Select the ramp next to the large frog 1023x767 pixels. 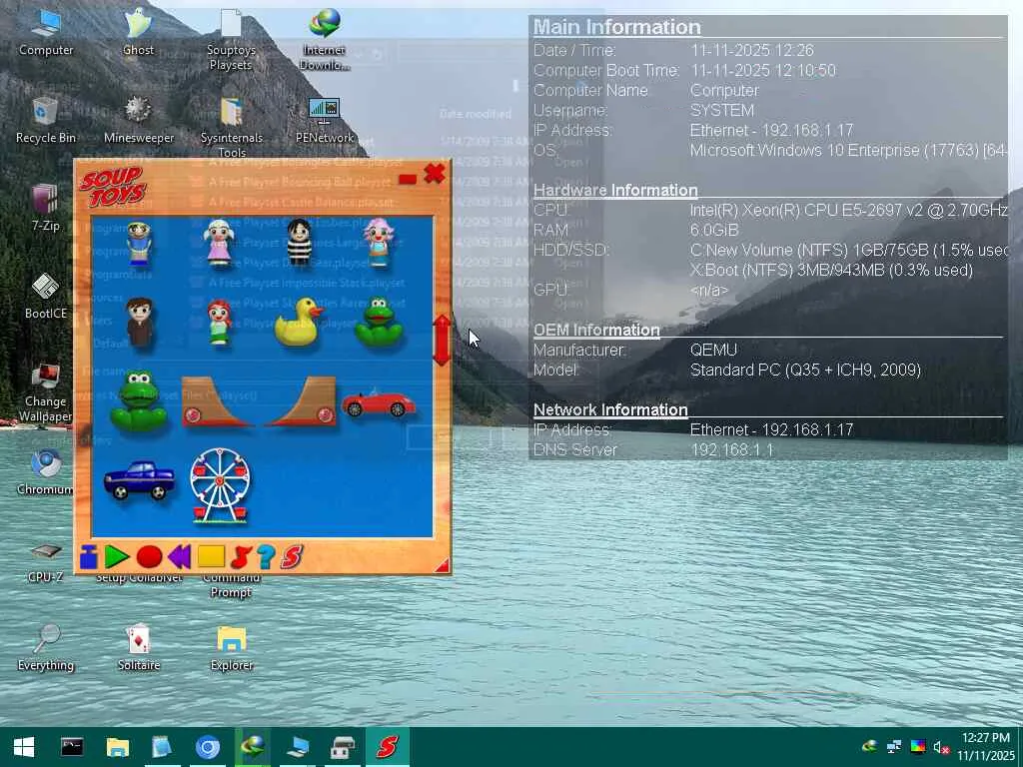coord(216,401)
